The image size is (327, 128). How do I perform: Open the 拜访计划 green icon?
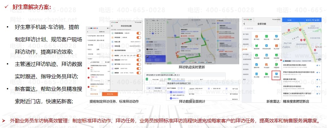click(266, 37)
